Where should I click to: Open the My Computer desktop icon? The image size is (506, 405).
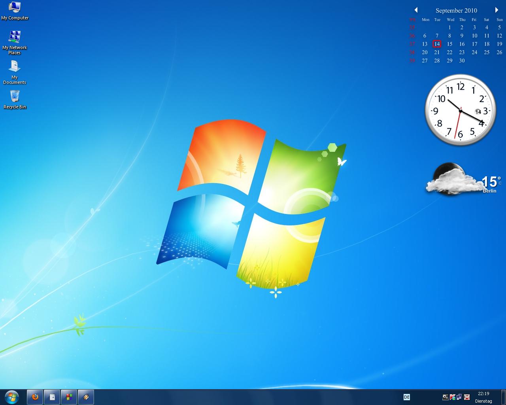click(15, 11)
